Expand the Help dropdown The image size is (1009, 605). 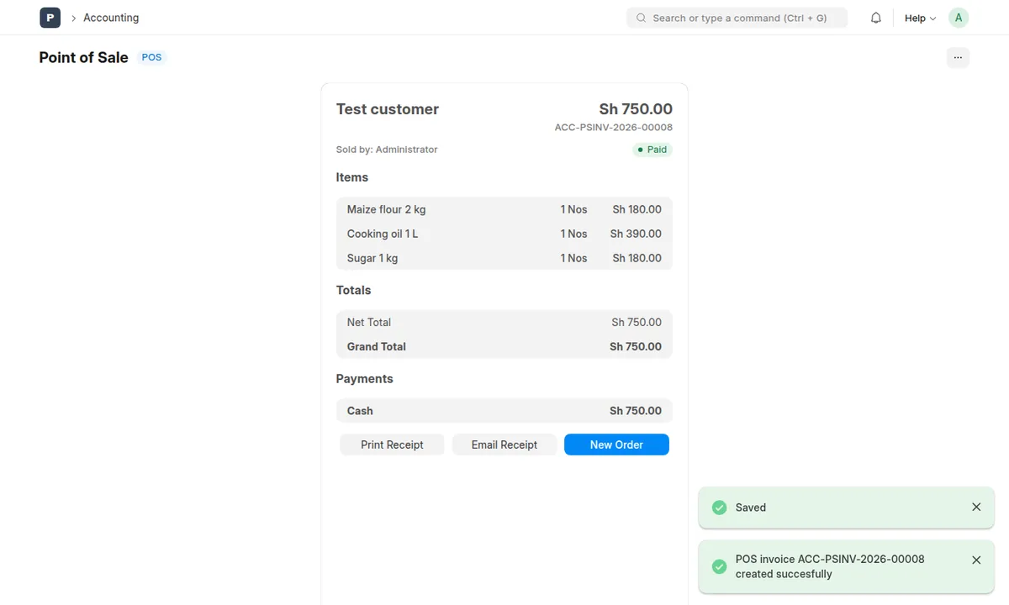(x=920, y=18)
